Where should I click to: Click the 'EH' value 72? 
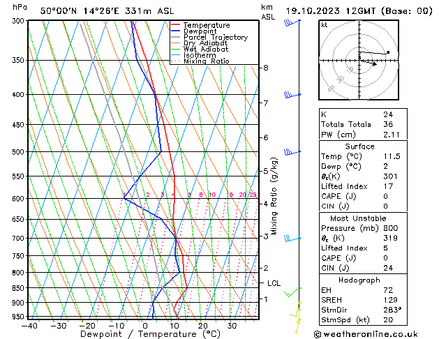(x=388, y=290)
